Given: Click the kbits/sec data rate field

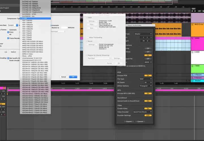Looking at the screenshot, I should click(64, 28).
